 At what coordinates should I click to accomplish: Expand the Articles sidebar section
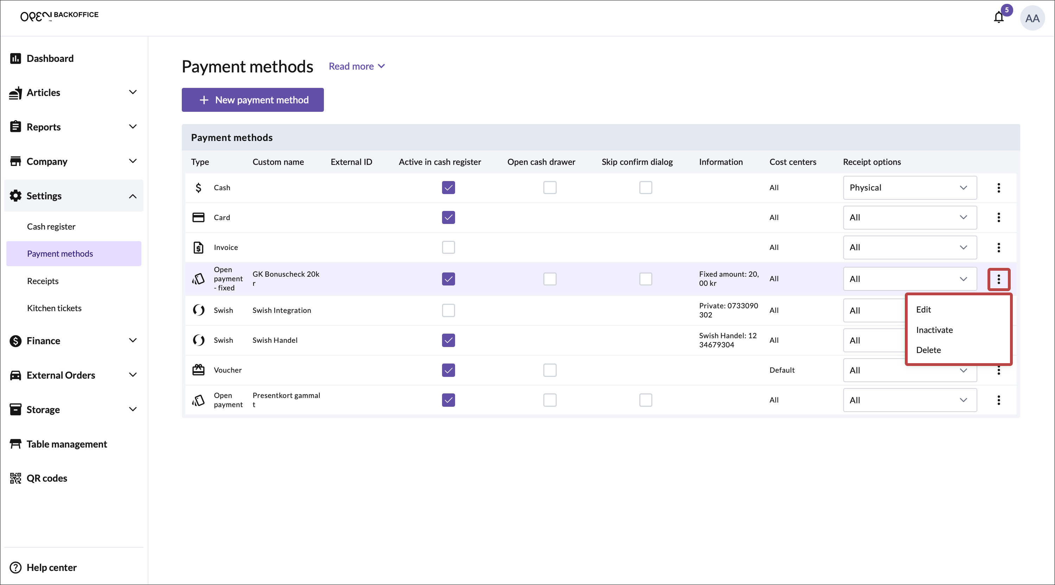(x=132, y=92)
